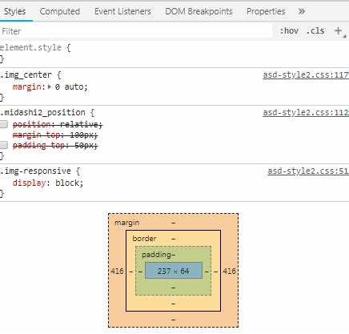Open the Event Listeners tab
349x334 pixels.
coord(122,11)
